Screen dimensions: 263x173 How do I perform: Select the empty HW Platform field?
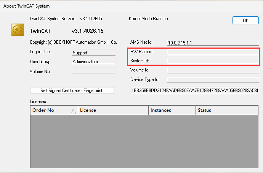tap(213, 52)
